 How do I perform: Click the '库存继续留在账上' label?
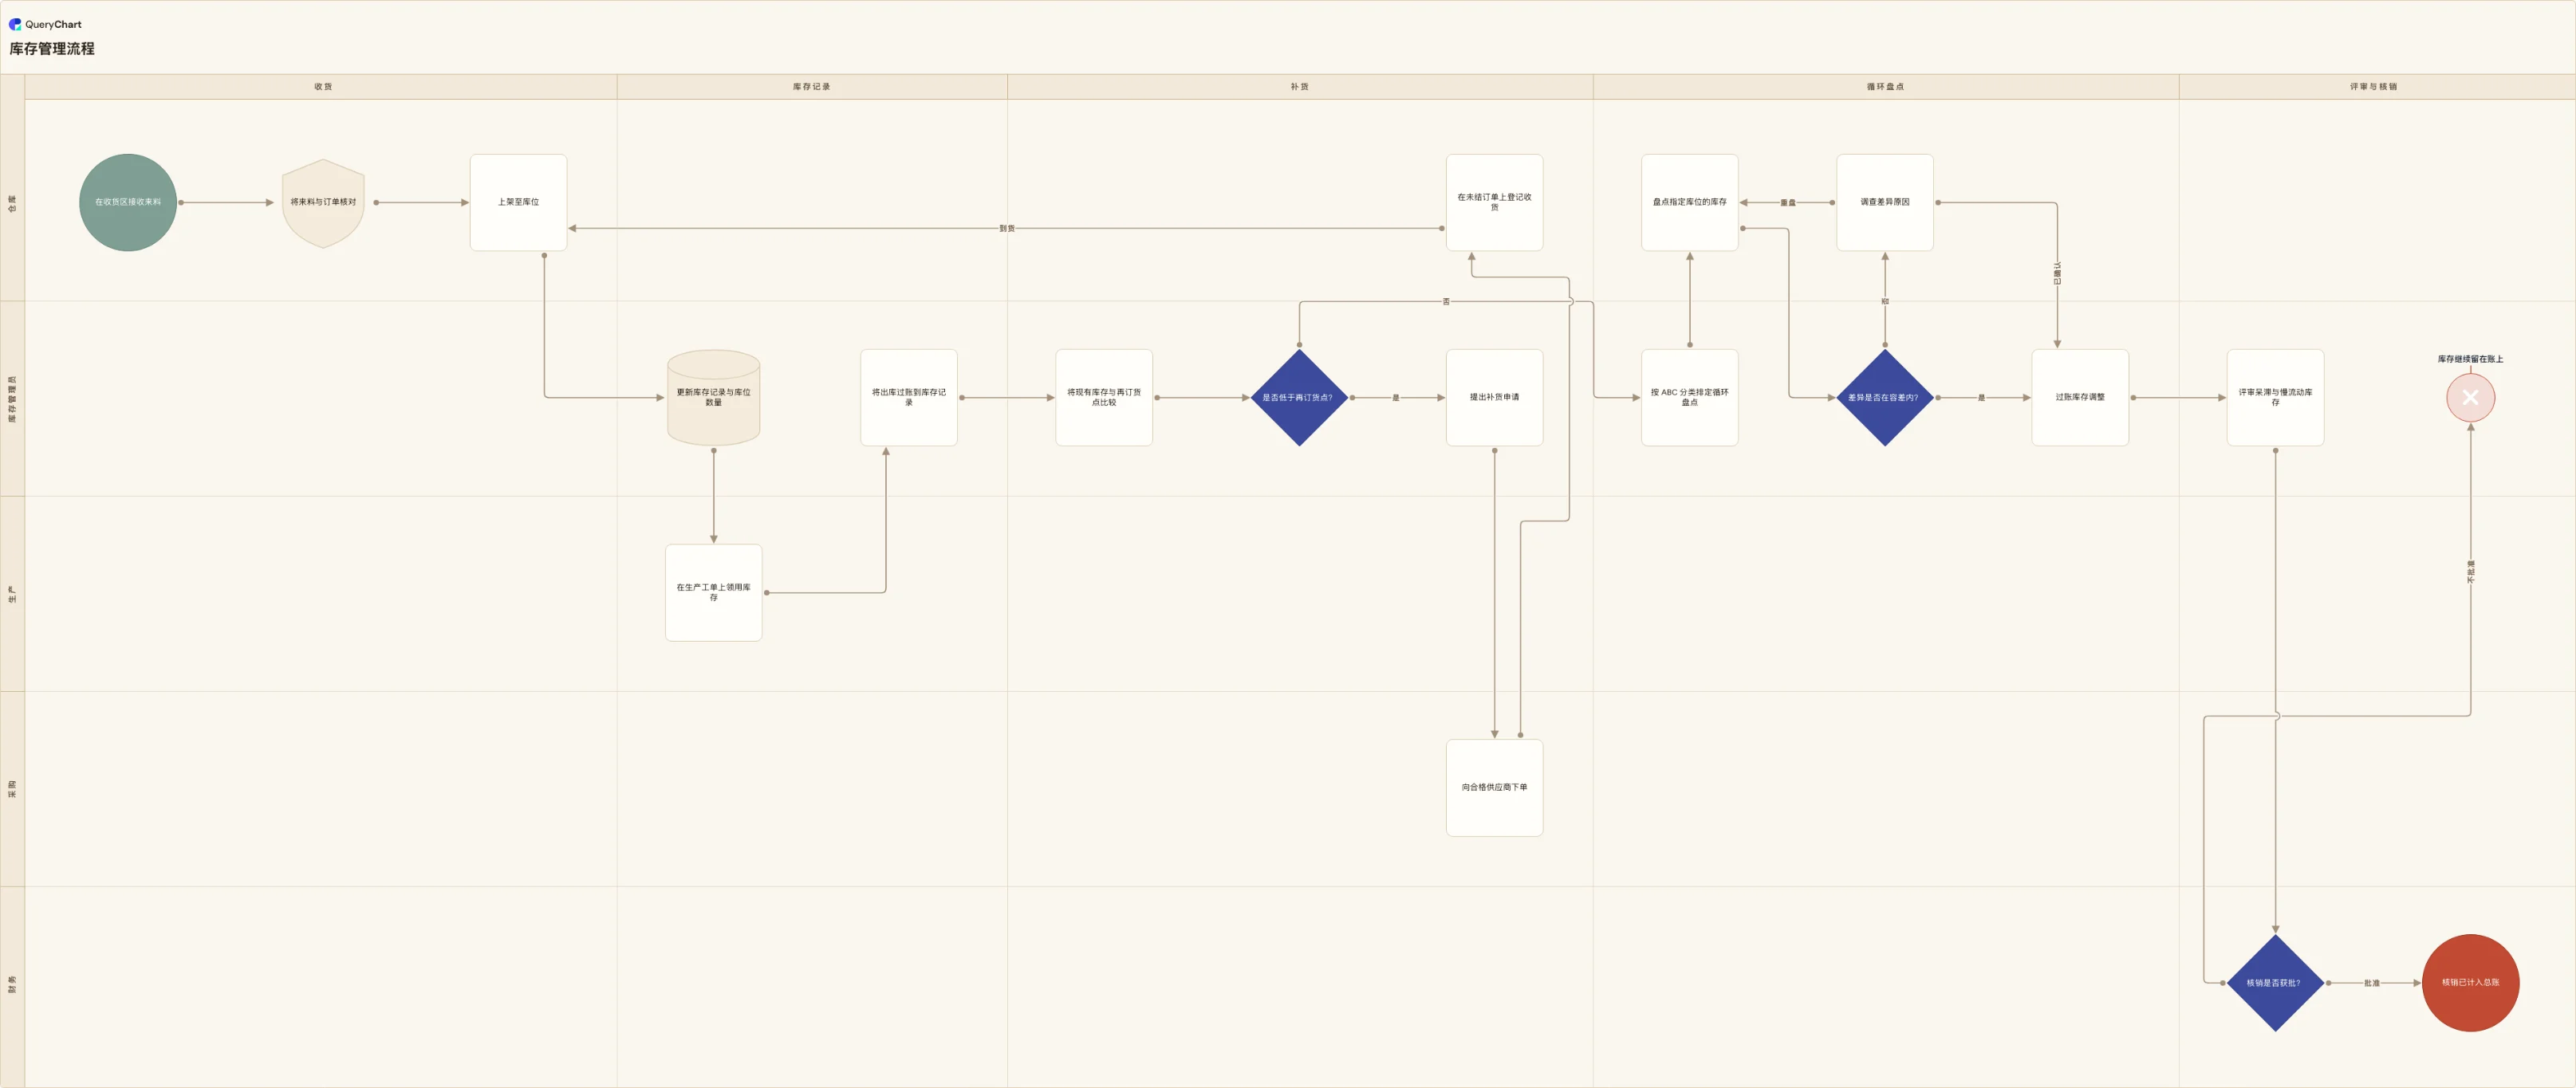[x=2470, y=359]
